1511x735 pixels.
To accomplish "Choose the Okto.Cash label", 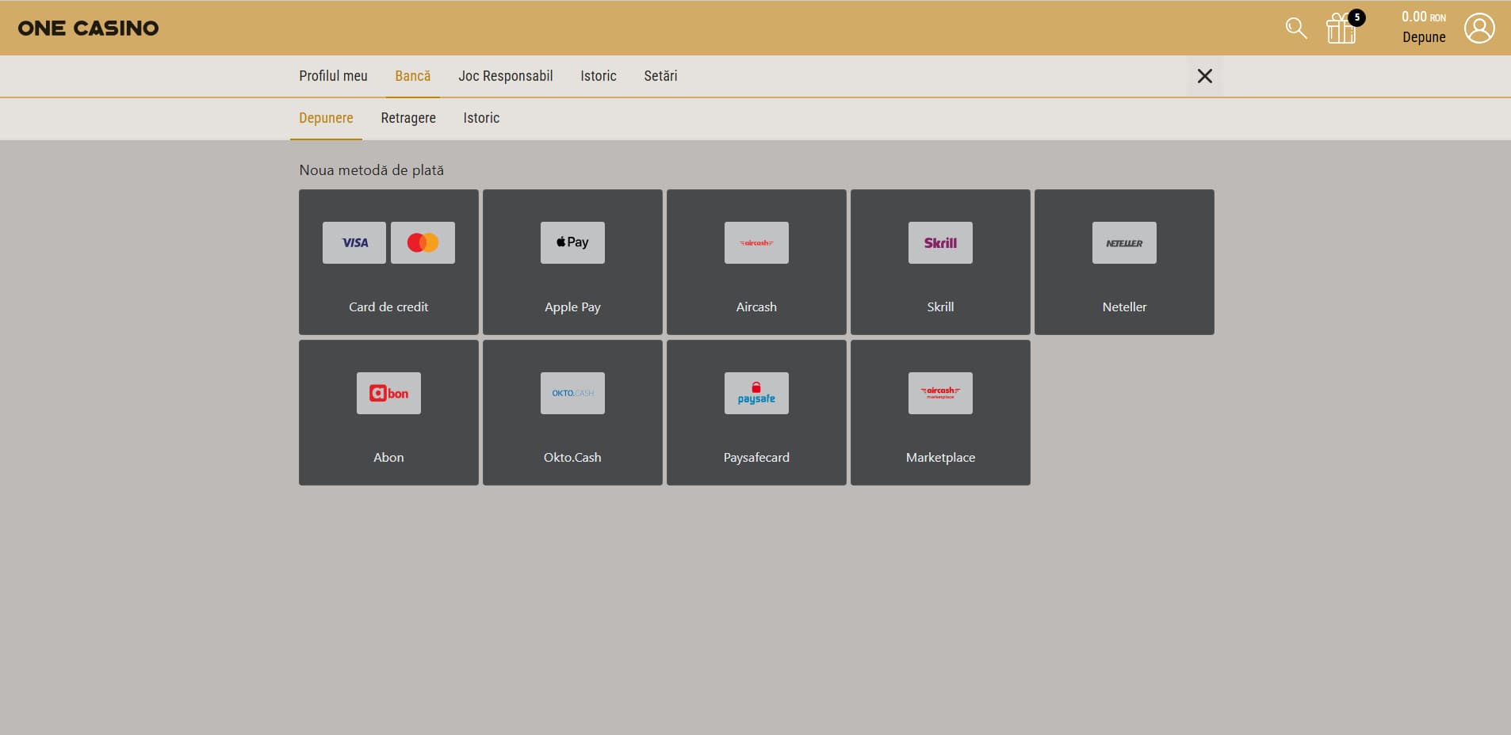I will pos(572,457).
